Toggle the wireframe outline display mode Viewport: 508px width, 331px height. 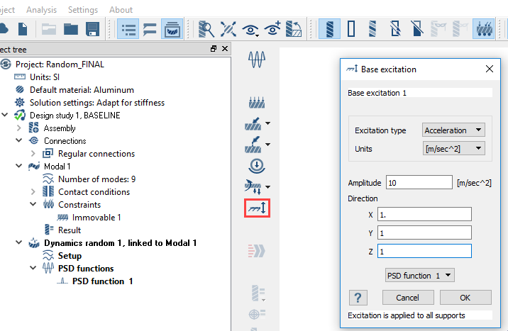pyautogui.click(x=350, y=29)
